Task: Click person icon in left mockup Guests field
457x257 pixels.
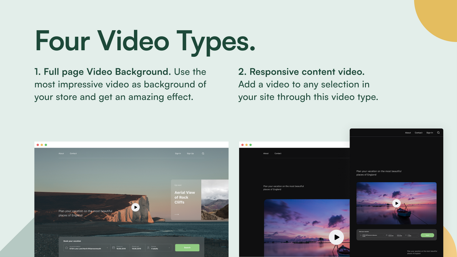Action: coord(148,248)
